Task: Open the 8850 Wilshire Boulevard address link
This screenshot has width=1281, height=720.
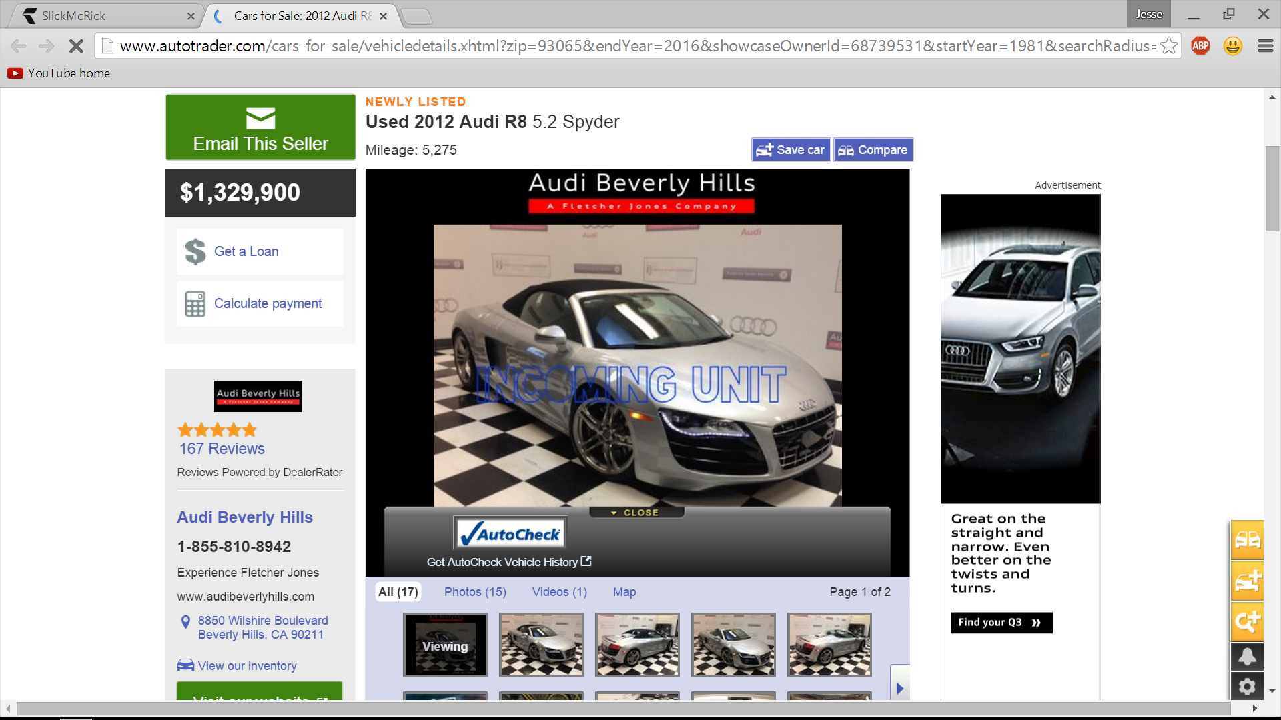Action: pyautogui.click(x=263, y=627)
